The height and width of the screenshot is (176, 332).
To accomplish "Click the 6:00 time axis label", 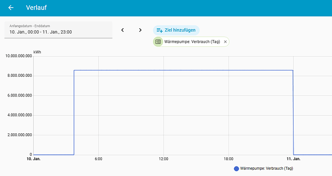I will (x=99, y=159).
